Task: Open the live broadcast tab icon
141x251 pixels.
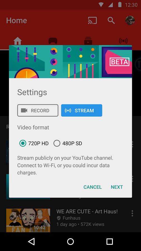Action: click(123, 41)
